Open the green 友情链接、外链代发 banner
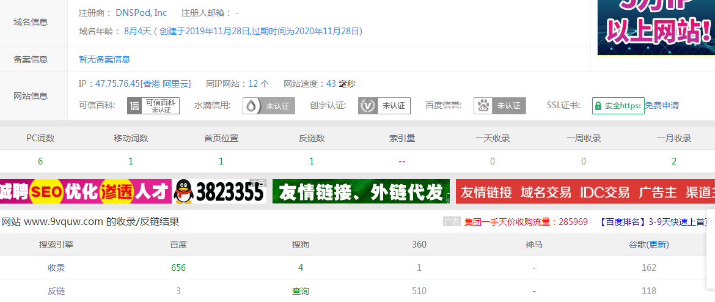This screenshot has width=715, height=302. coord(361,191)
